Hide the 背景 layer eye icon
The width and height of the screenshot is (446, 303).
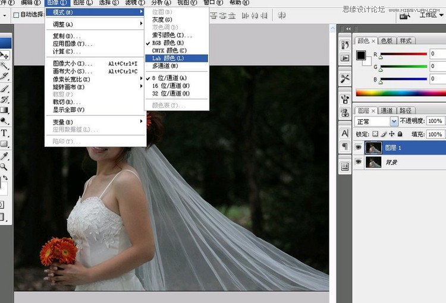pyautogui.click(x=359, y=162)
